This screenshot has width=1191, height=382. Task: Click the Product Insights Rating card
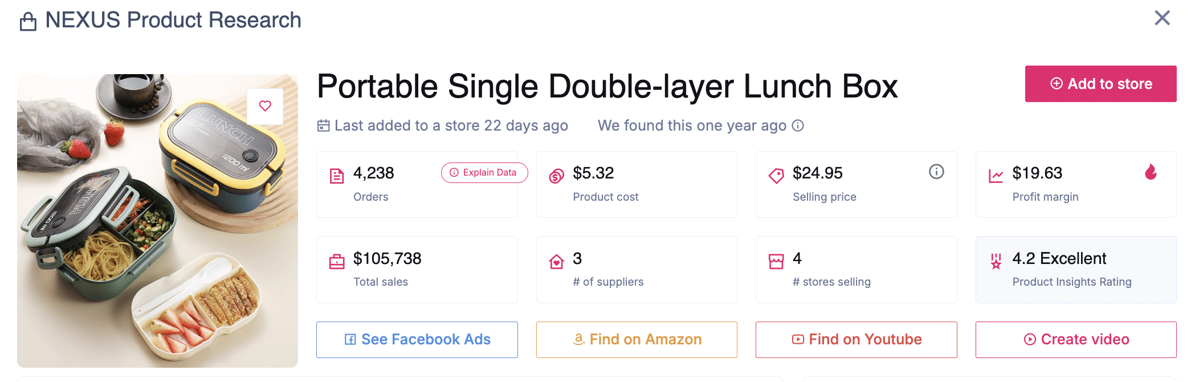(x=1076, y=270)
